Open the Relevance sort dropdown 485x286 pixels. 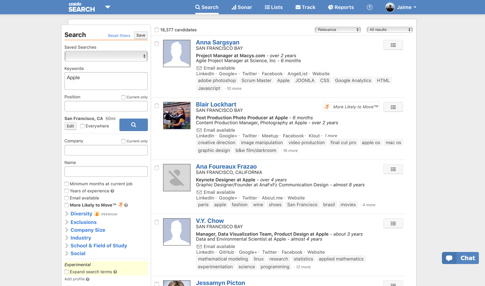coord(338,30)
